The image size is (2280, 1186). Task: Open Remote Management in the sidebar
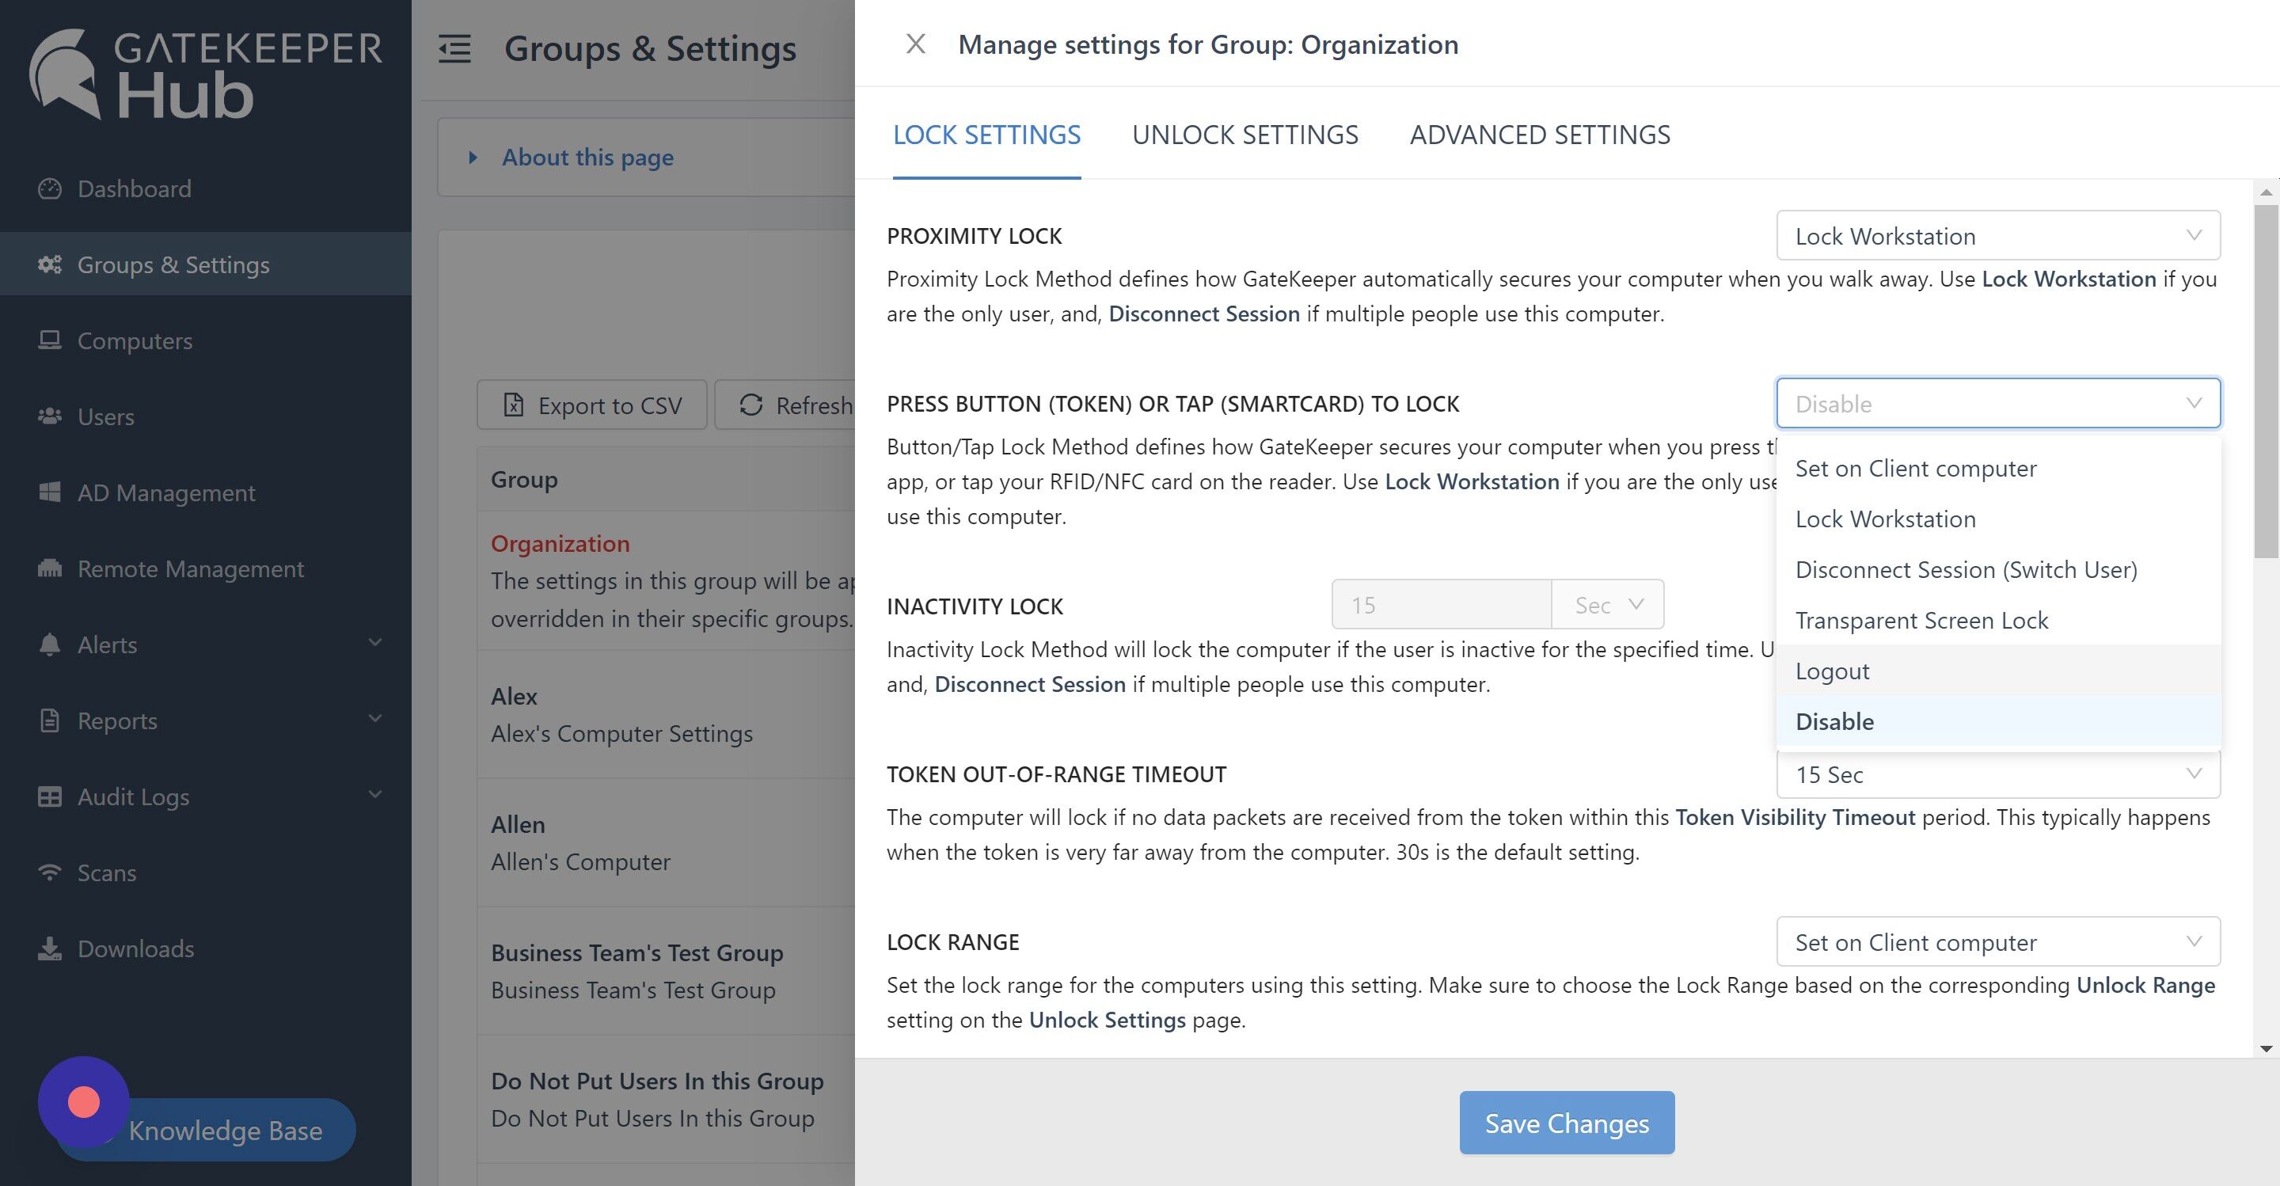205,568
